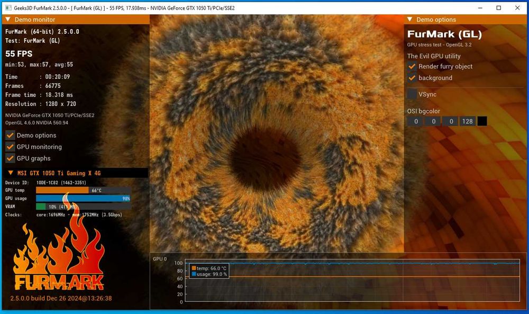Click The Evil GPU utility label
Image resolution: width=529 pixels, height=314 pixels.
pos(434,56)
